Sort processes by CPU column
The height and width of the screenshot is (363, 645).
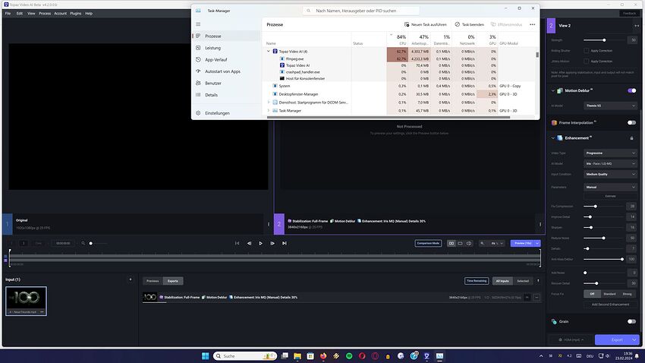[398, 39]
